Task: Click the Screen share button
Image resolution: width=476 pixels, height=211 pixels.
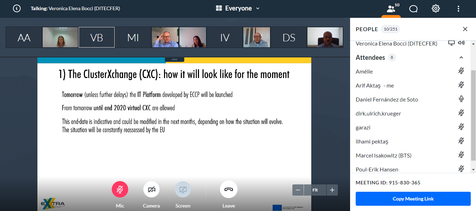Action: pyautogui.click(x=183, y=189)
